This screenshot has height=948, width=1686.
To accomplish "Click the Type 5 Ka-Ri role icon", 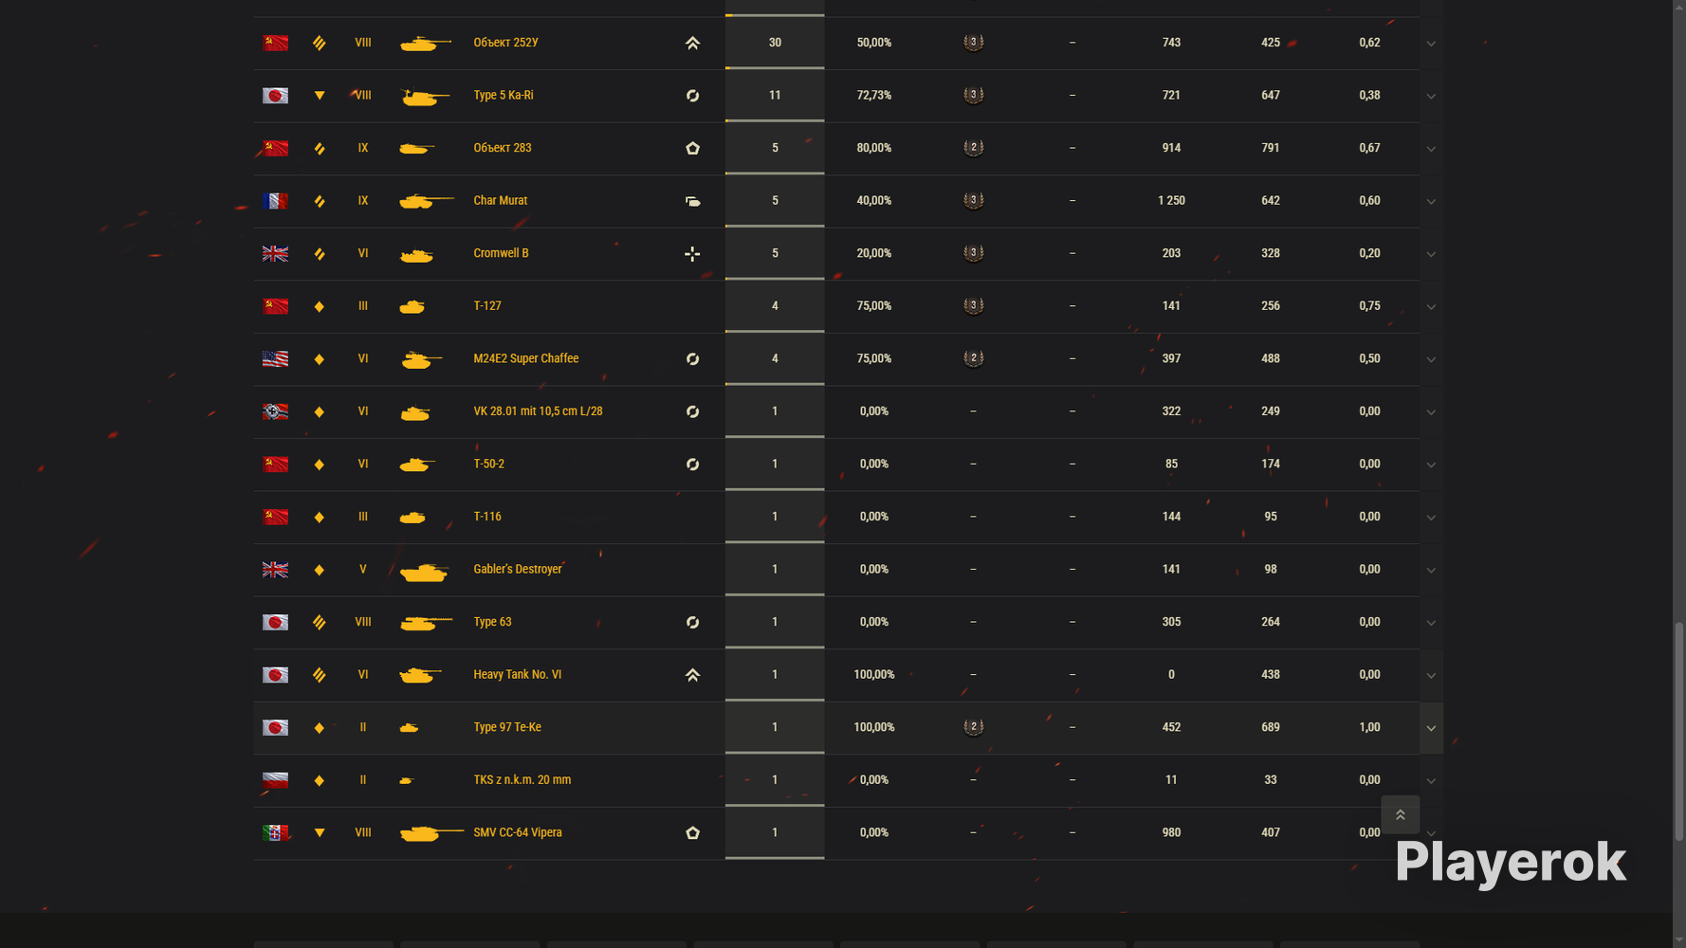I will [x=692, y=96].
